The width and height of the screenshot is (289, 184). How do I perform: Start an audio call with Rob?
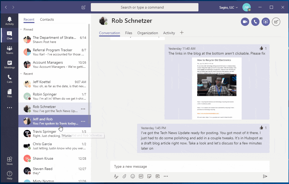point(255,22)
